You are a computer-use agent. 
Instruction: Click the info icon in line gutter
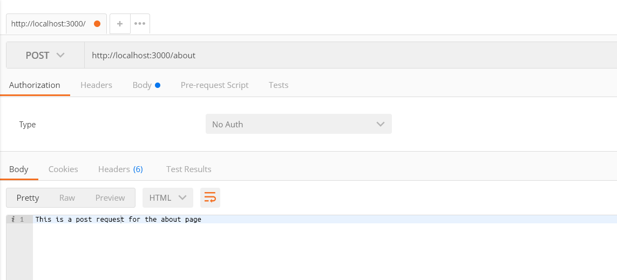[12, 220]
